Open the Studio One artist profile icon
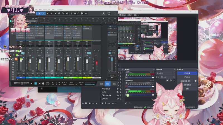The width and height of the screenshot is (223, 125). pyautogui.click(x=103, y=13)
